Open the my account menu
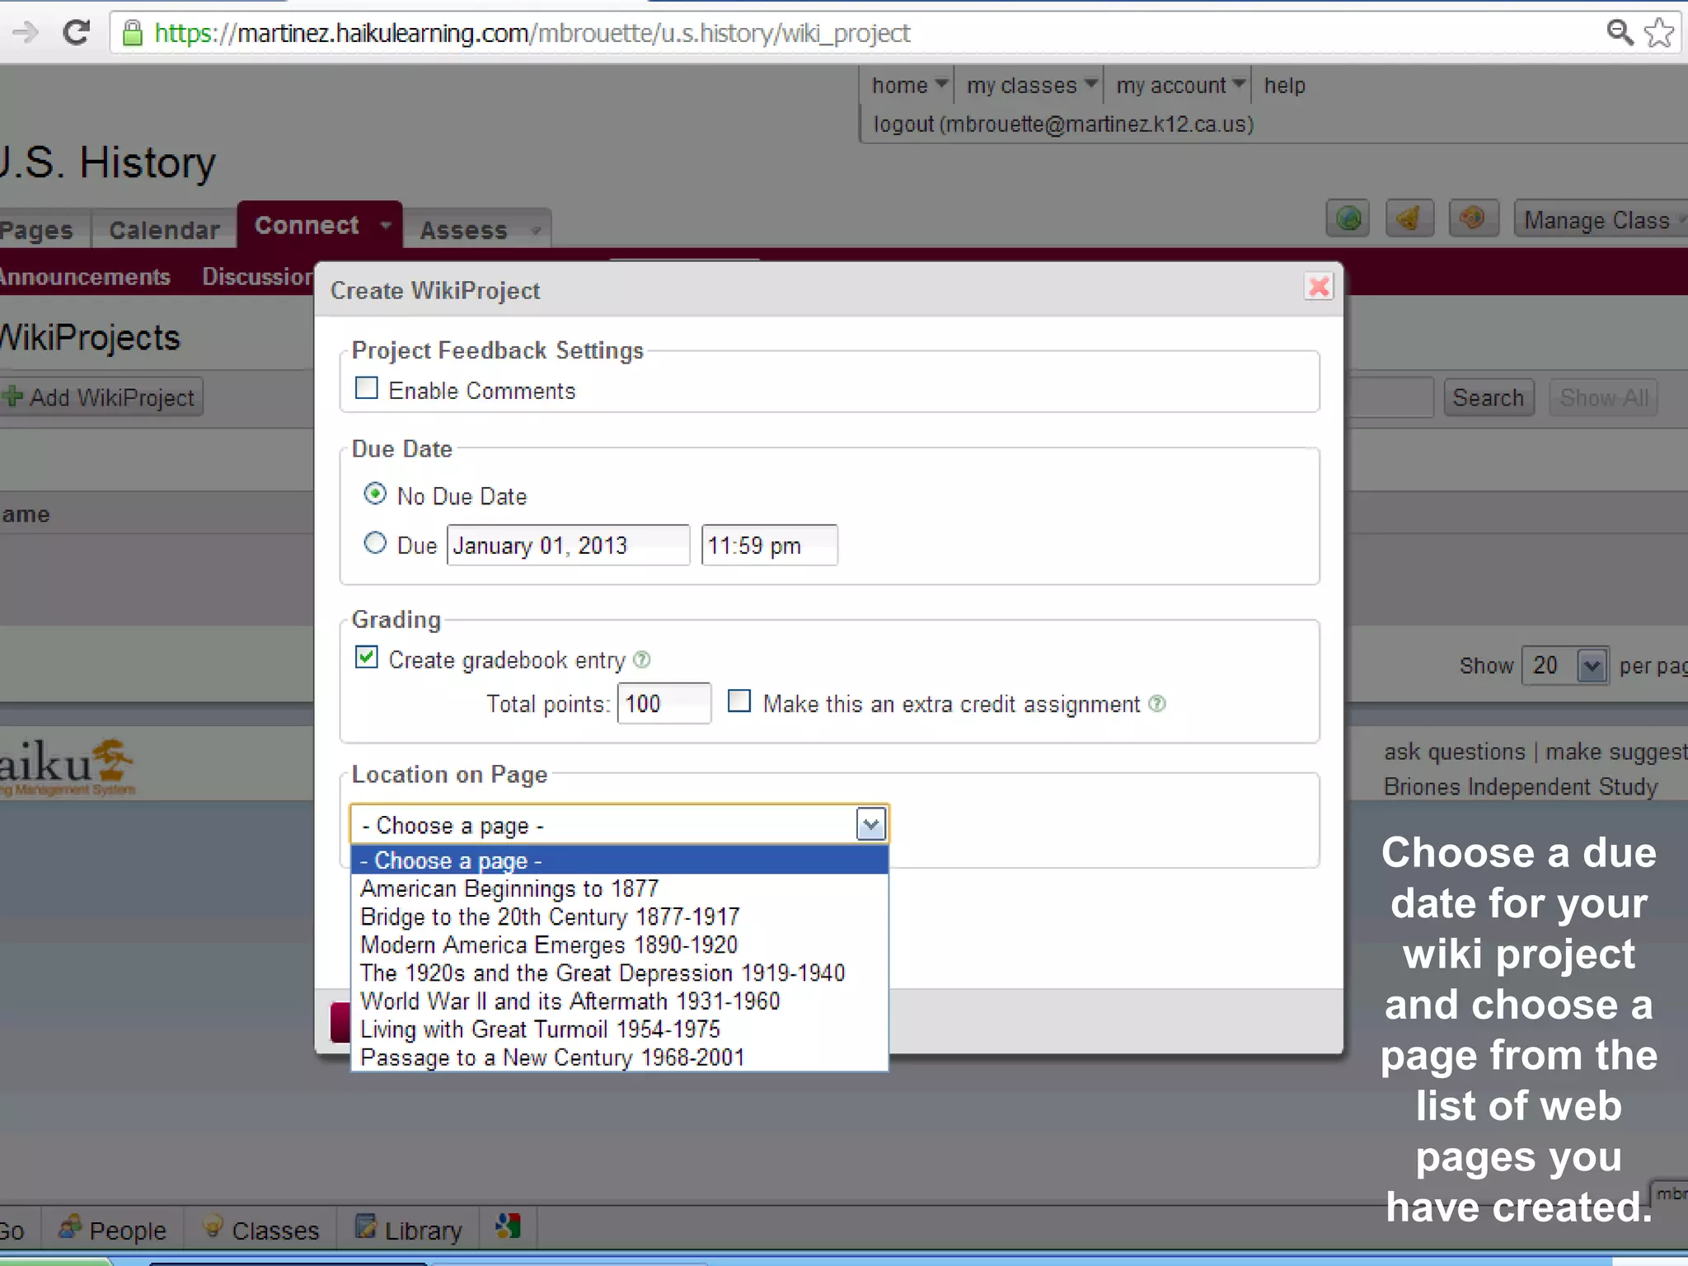The image size is (1688, 1266). coord(1179,86)
